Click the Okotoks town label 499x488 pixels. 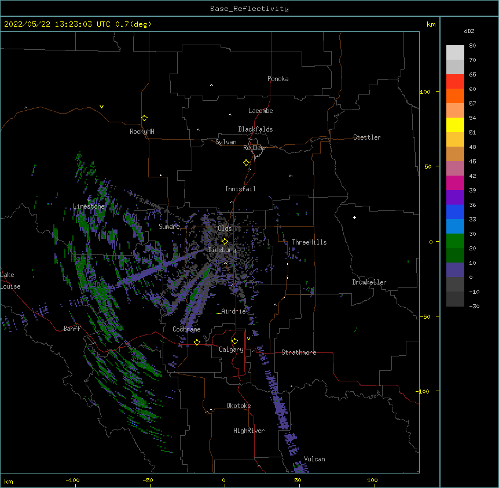point(239,406)
